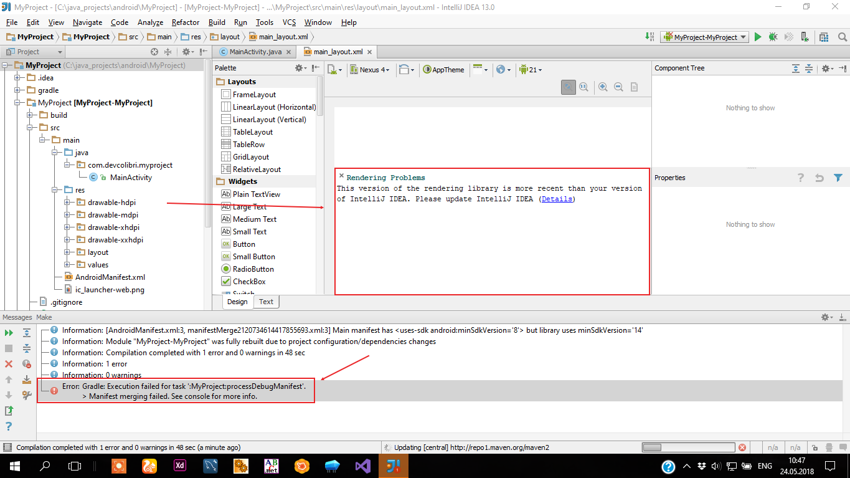Collapse the res folder node

pos(55,190)
